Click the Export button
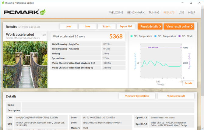The height and width of the screenshot is (130, 204). (x=107, y=27)
